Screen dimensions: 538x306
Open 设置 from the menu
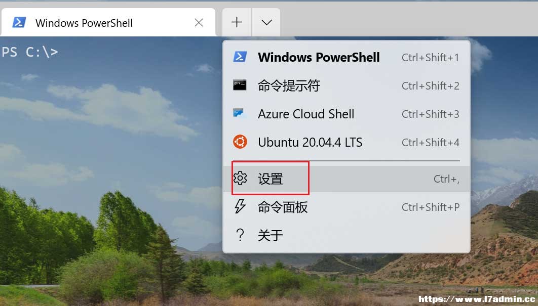tap(347, 179)
